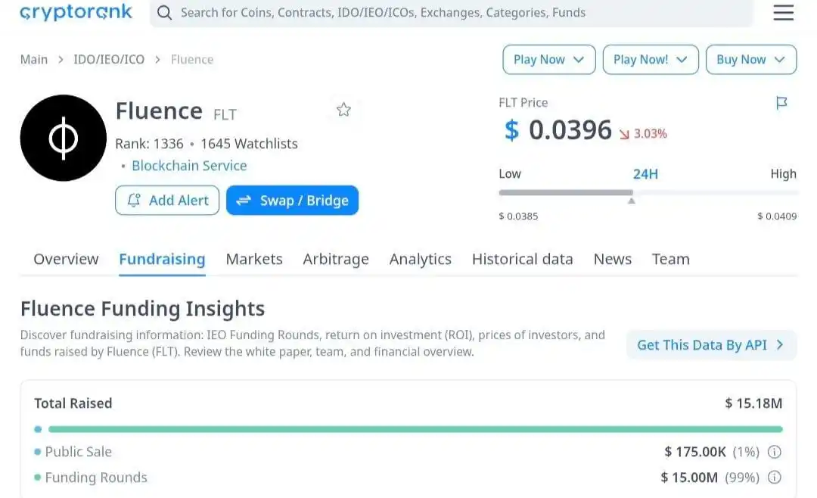Switch to the Overview tab
This screenshot has height=498, width=817.
[x=66, y=259]
